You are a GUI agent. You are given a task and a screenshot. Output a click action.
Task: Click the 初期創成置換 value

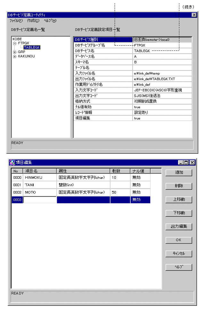coord(162,101)
